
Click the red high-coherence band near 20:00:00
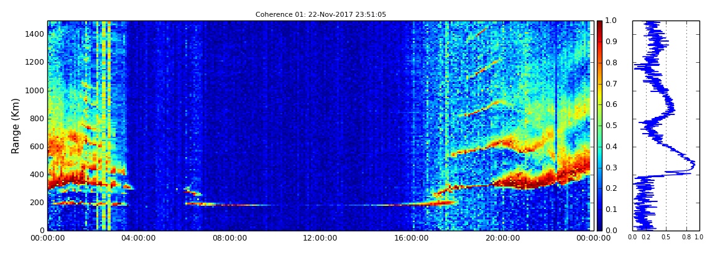click(x=524, y=180)
